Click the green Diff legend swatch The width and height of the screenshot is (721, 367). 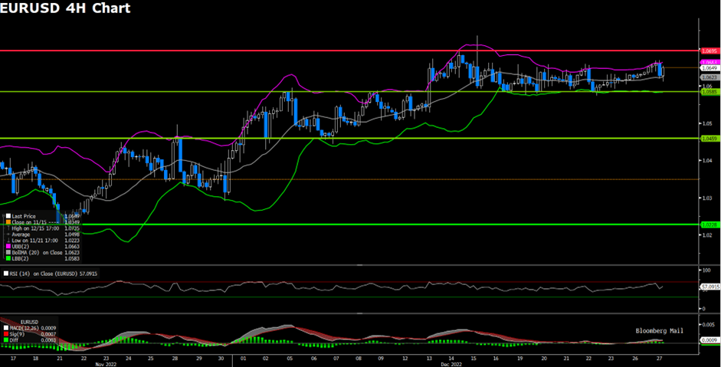(7, 339)
